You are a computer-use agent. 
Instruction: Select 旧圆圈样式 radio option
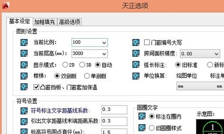(x=152, y=128)
